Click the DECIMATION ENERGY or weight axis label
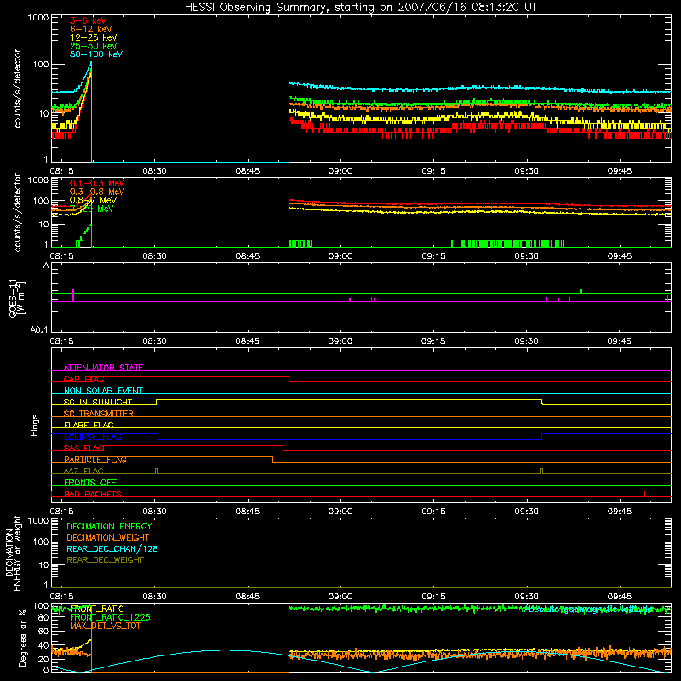Screen dimensions: 681x681 pos(13,552)
